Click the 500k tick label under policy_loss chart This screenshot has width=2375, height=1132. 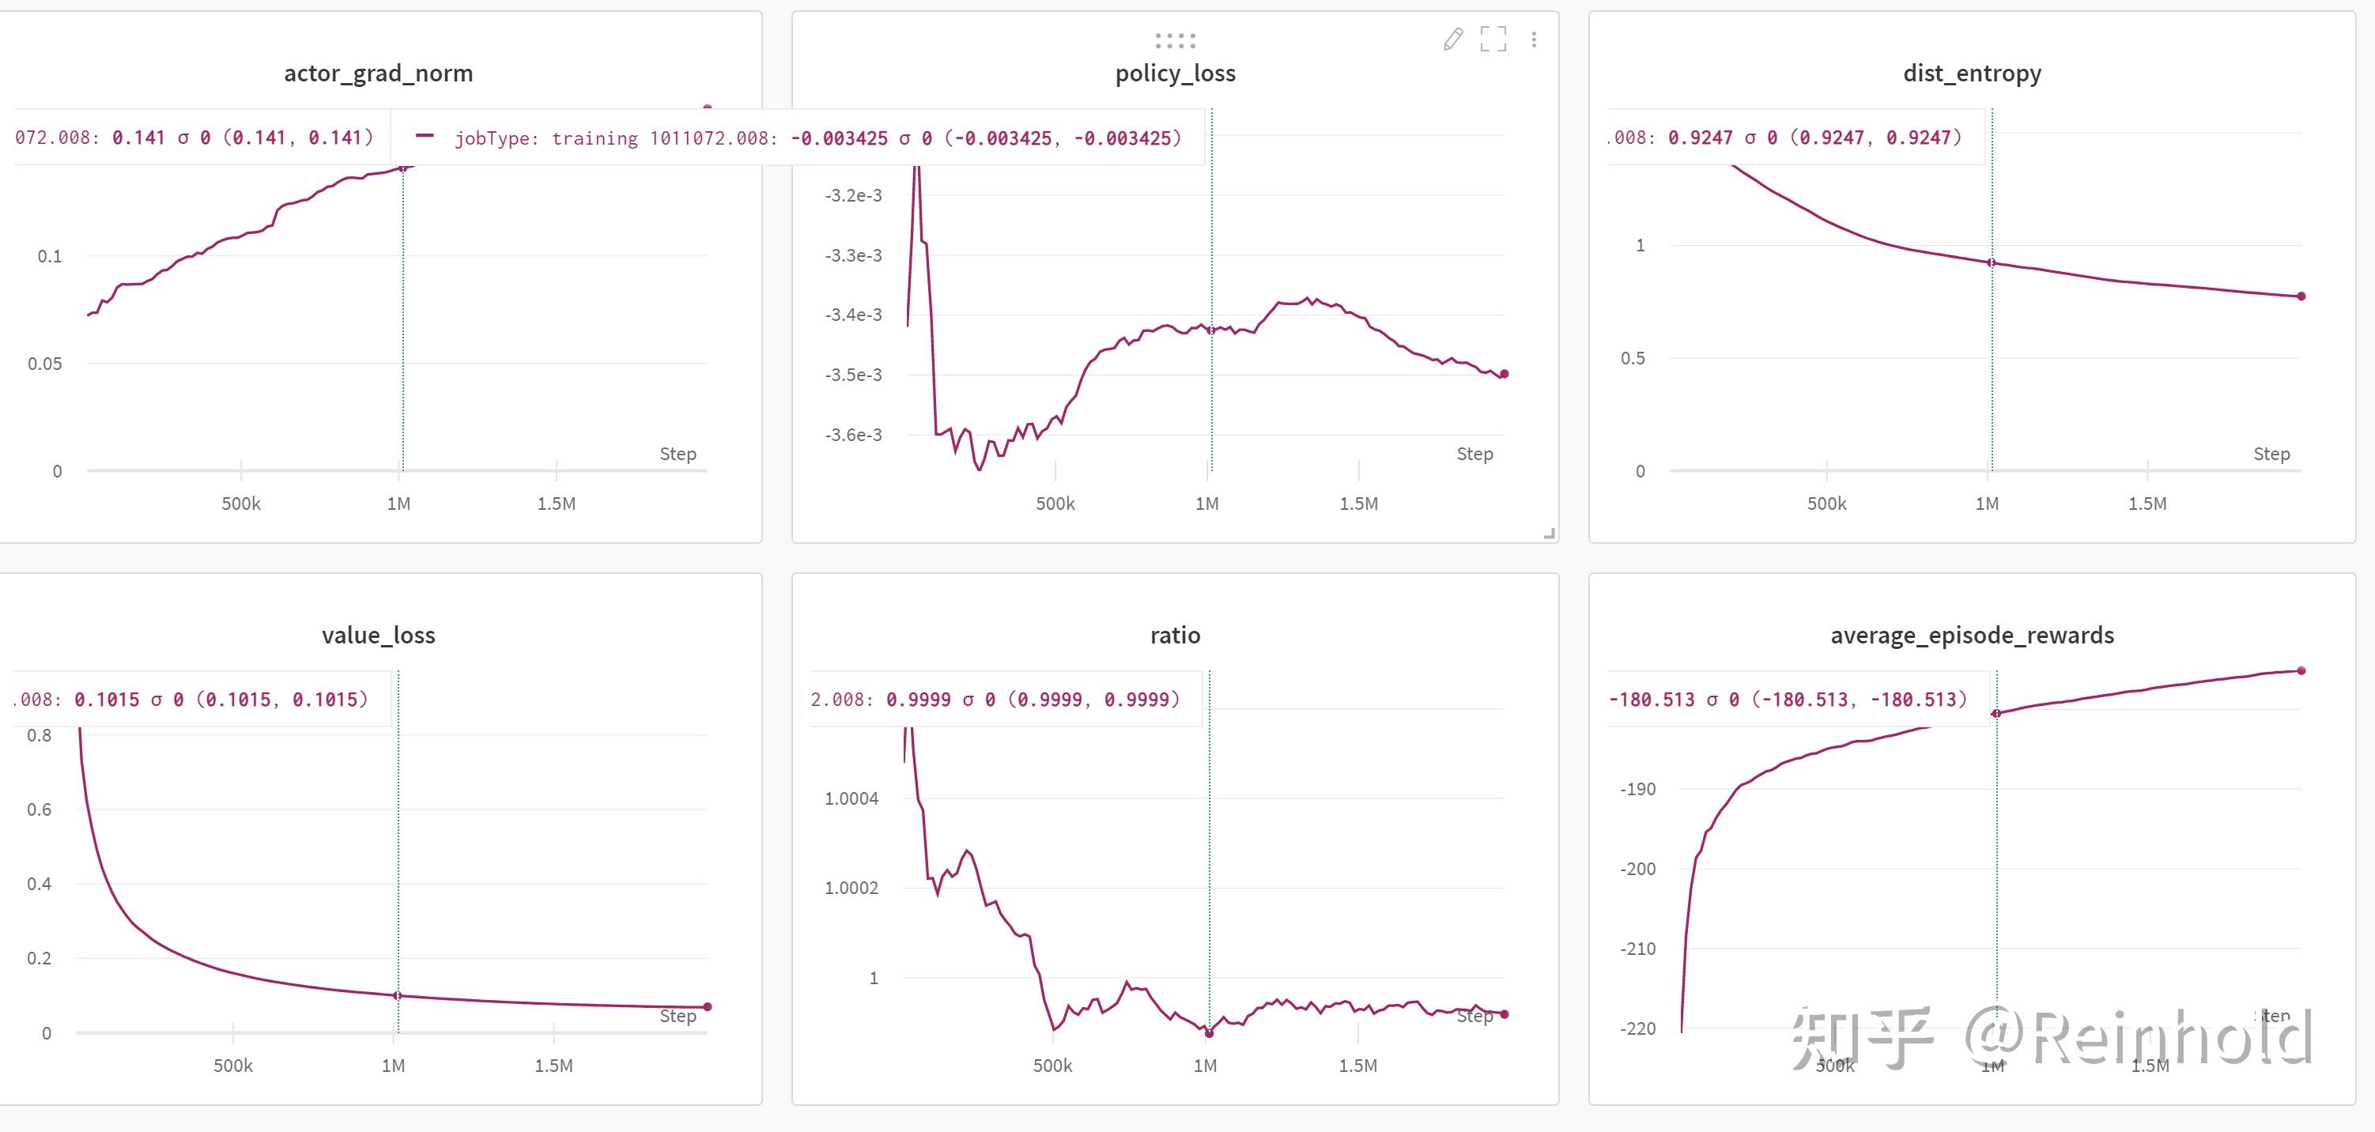(x=1055, y=504)
